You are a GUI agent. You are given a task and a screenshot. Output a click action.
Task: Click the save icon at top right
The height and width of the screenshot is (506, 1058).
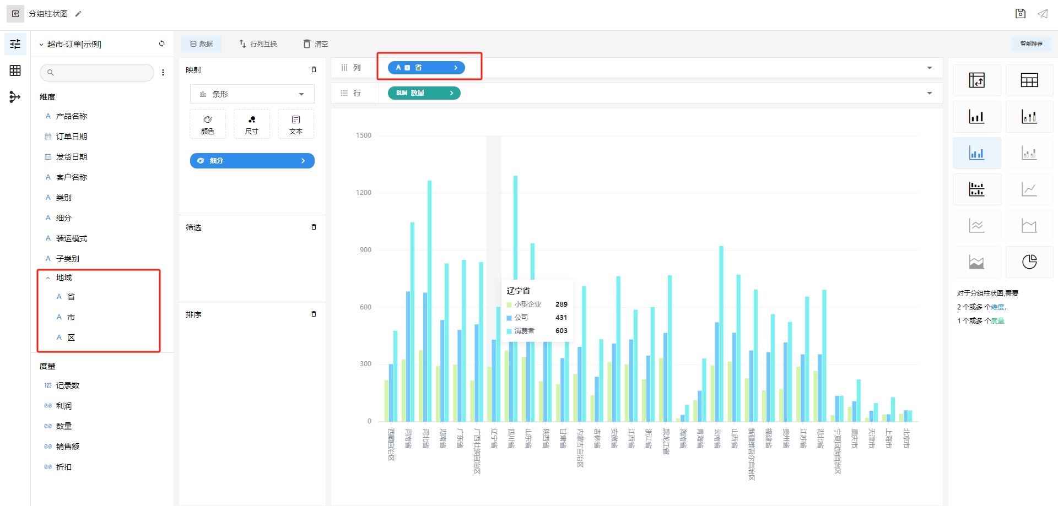[x=1021, y=14]
